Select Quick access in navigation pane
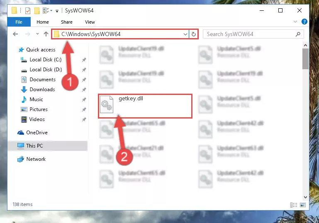The width and height of the screenshot is (319, 223). click(x=41, y=50)
